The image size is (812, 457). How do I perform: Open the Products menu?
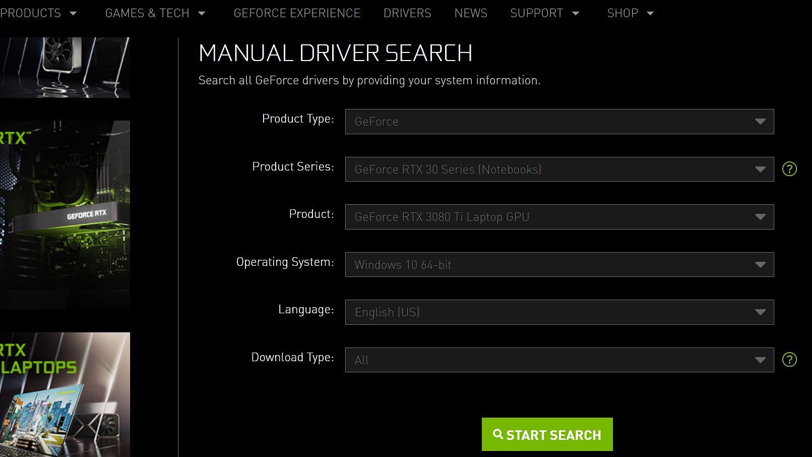[x=38, y=13]
